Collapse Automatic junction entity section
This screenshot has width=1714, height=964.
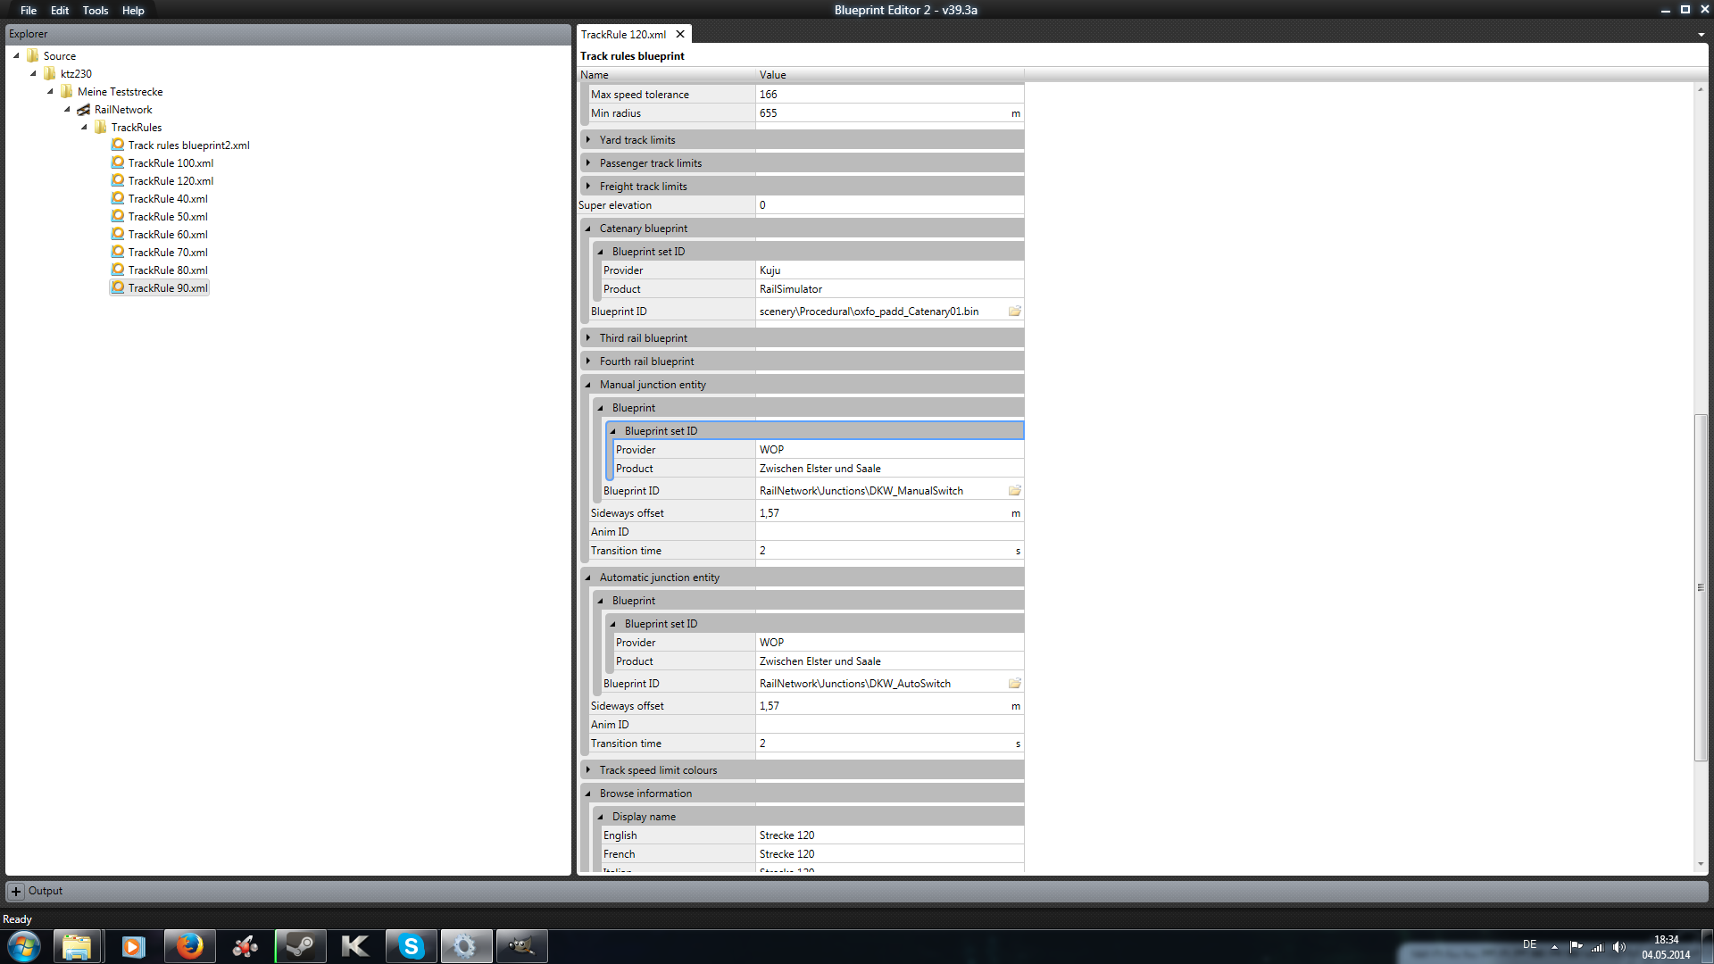588,578
